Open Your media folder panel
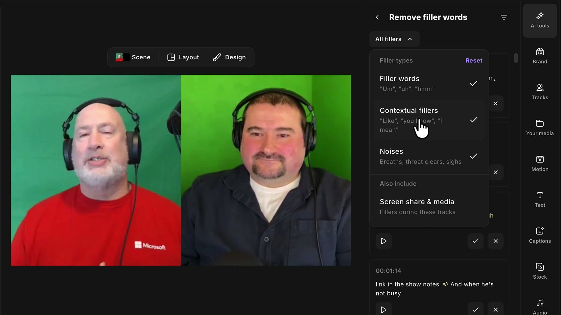This screenshot has height=315, width=561. coord(540,128)
